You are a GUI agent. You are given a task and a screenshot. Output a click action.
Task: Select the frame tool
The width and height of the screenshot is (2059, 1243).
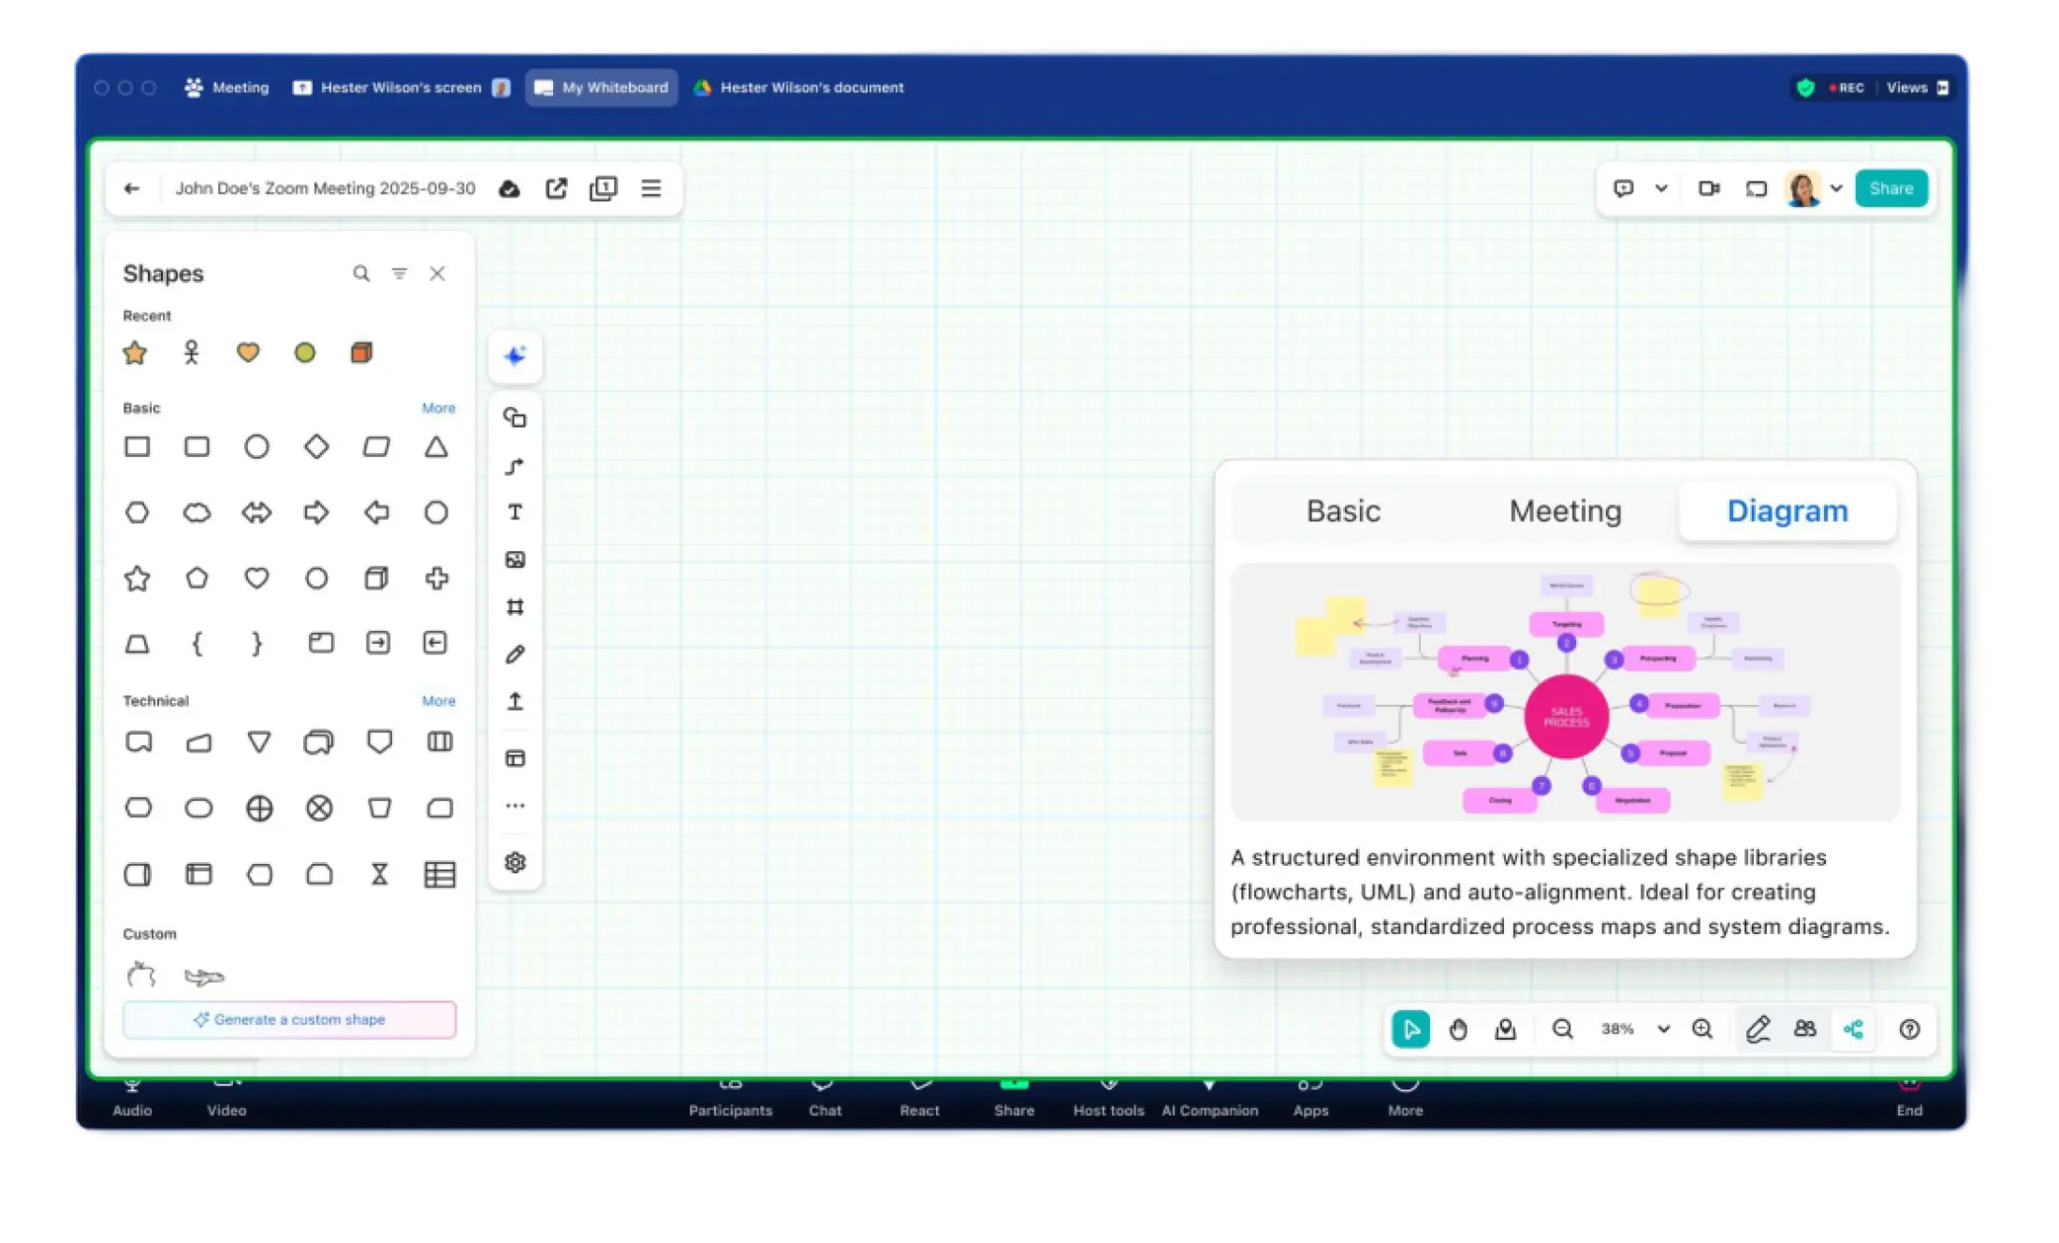(515, 607)
